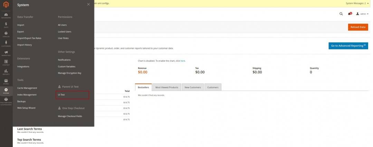Switch to Most Viewed Products tab
The width and height of the screenshot is (373, 147).
[167, 87]
